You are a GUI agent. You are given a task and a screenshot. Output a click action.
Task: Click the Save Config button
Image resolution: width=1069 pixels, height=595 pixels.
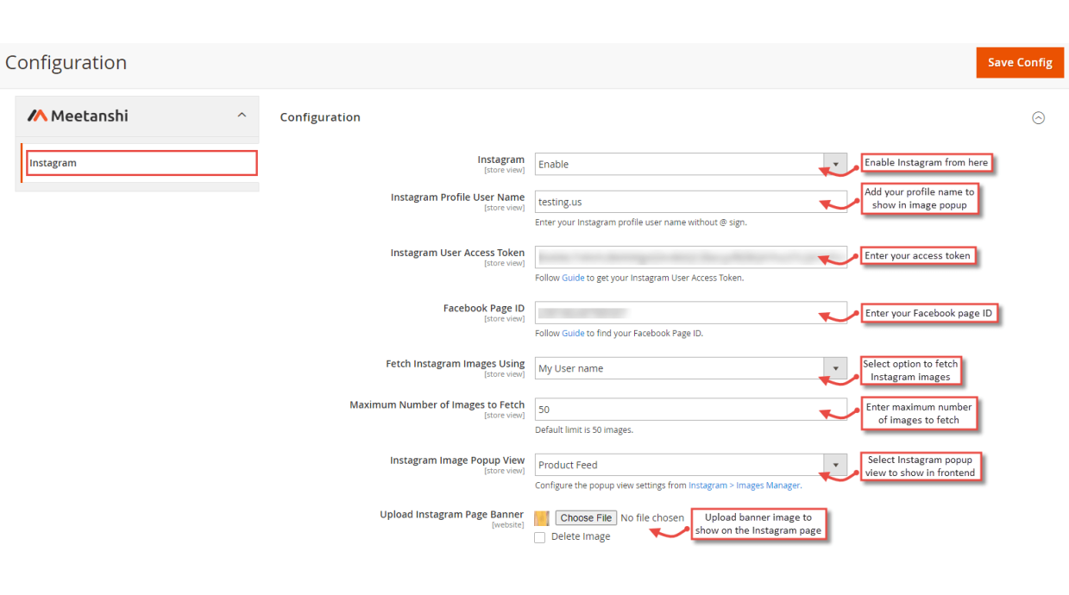(1020, 62)
